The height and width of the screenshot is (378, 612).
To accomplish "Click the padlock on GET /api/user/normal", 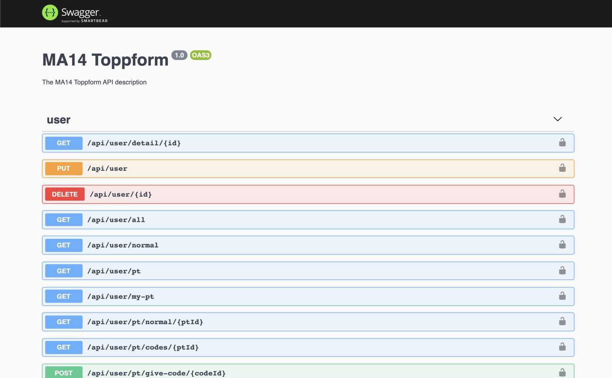I will [562, 245].
